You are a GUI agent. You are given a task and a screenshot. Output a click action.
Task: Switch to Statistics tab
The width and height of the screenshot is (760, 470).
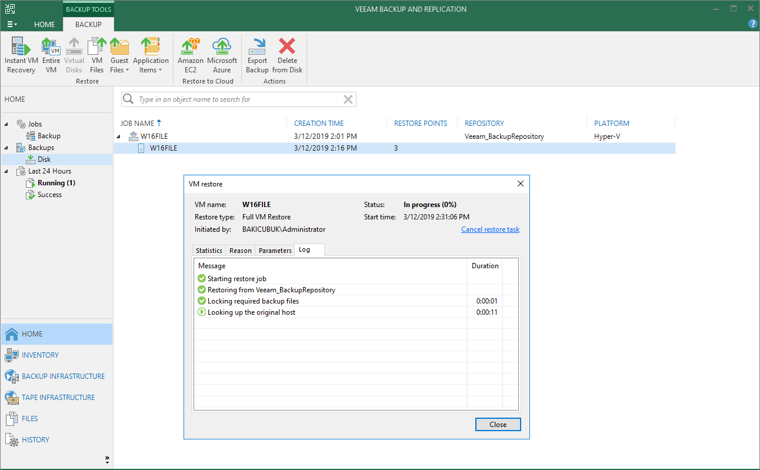[209, 251]
